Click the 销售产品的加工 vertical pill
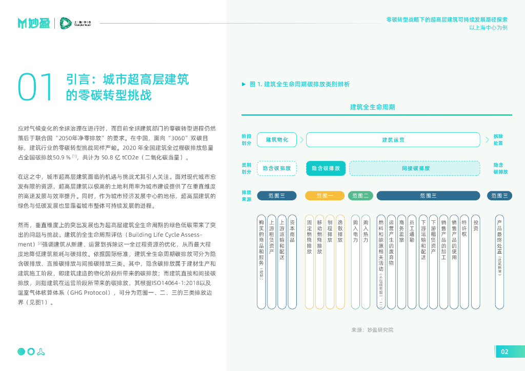Viewport: 525px width, 371px height. tap(443, 262)
